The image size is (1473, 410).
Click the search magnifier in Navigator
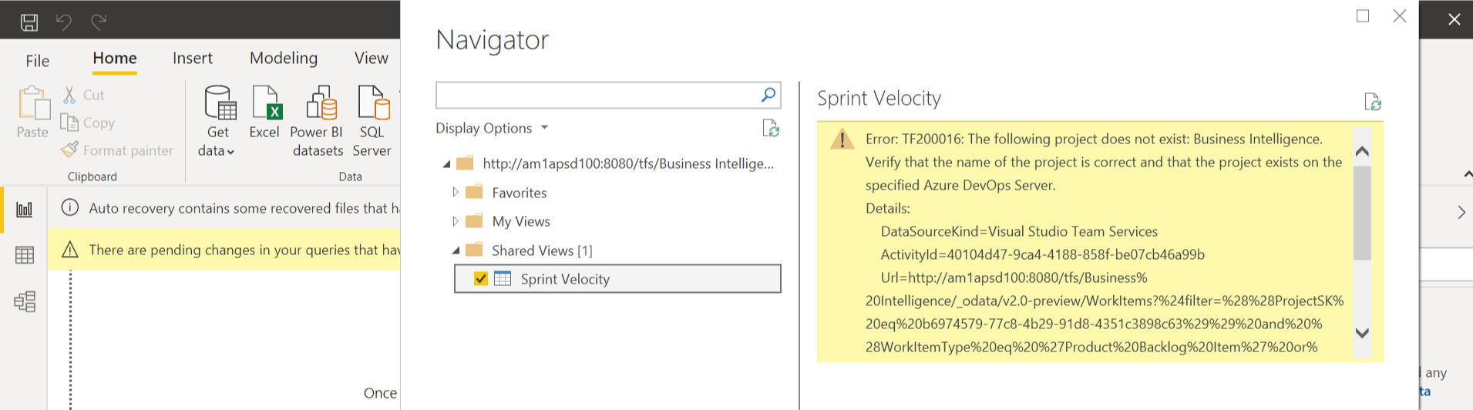tap(768, 95)
